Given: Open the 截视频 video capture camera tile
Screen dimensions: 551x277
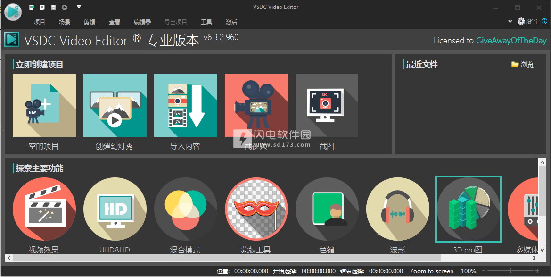Looking at the screenshot, I should pos(256,105).
